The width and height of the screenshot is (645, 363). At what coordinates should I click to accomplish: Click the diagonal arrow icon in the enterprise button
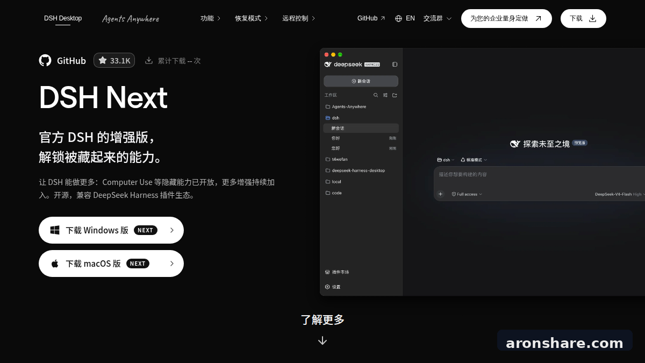tap(538, 18)
